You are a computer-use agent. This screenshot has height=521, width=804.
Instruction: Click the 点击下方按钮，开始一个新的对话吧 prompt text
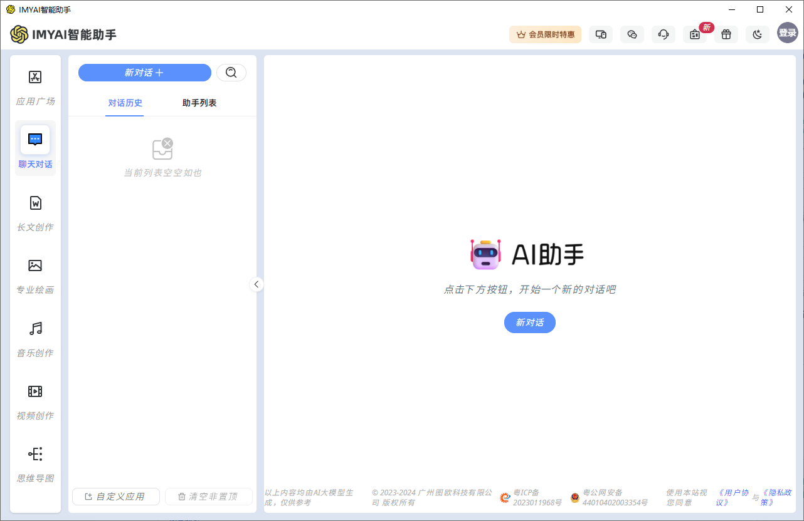pyautogui.click(x=530, y=290)
